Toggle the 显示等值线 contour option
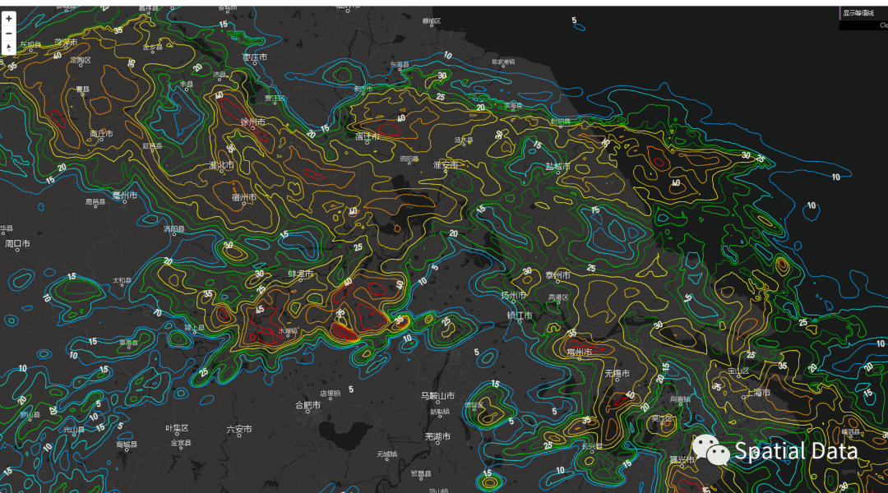Viewport: 888px width, 493px height. [858, 13]
